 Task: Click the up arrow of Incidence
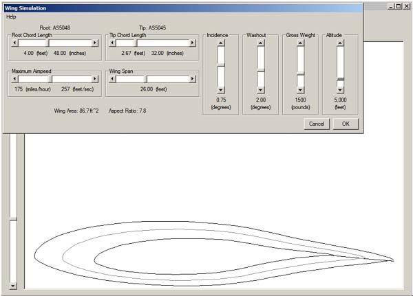coord(221,43)
